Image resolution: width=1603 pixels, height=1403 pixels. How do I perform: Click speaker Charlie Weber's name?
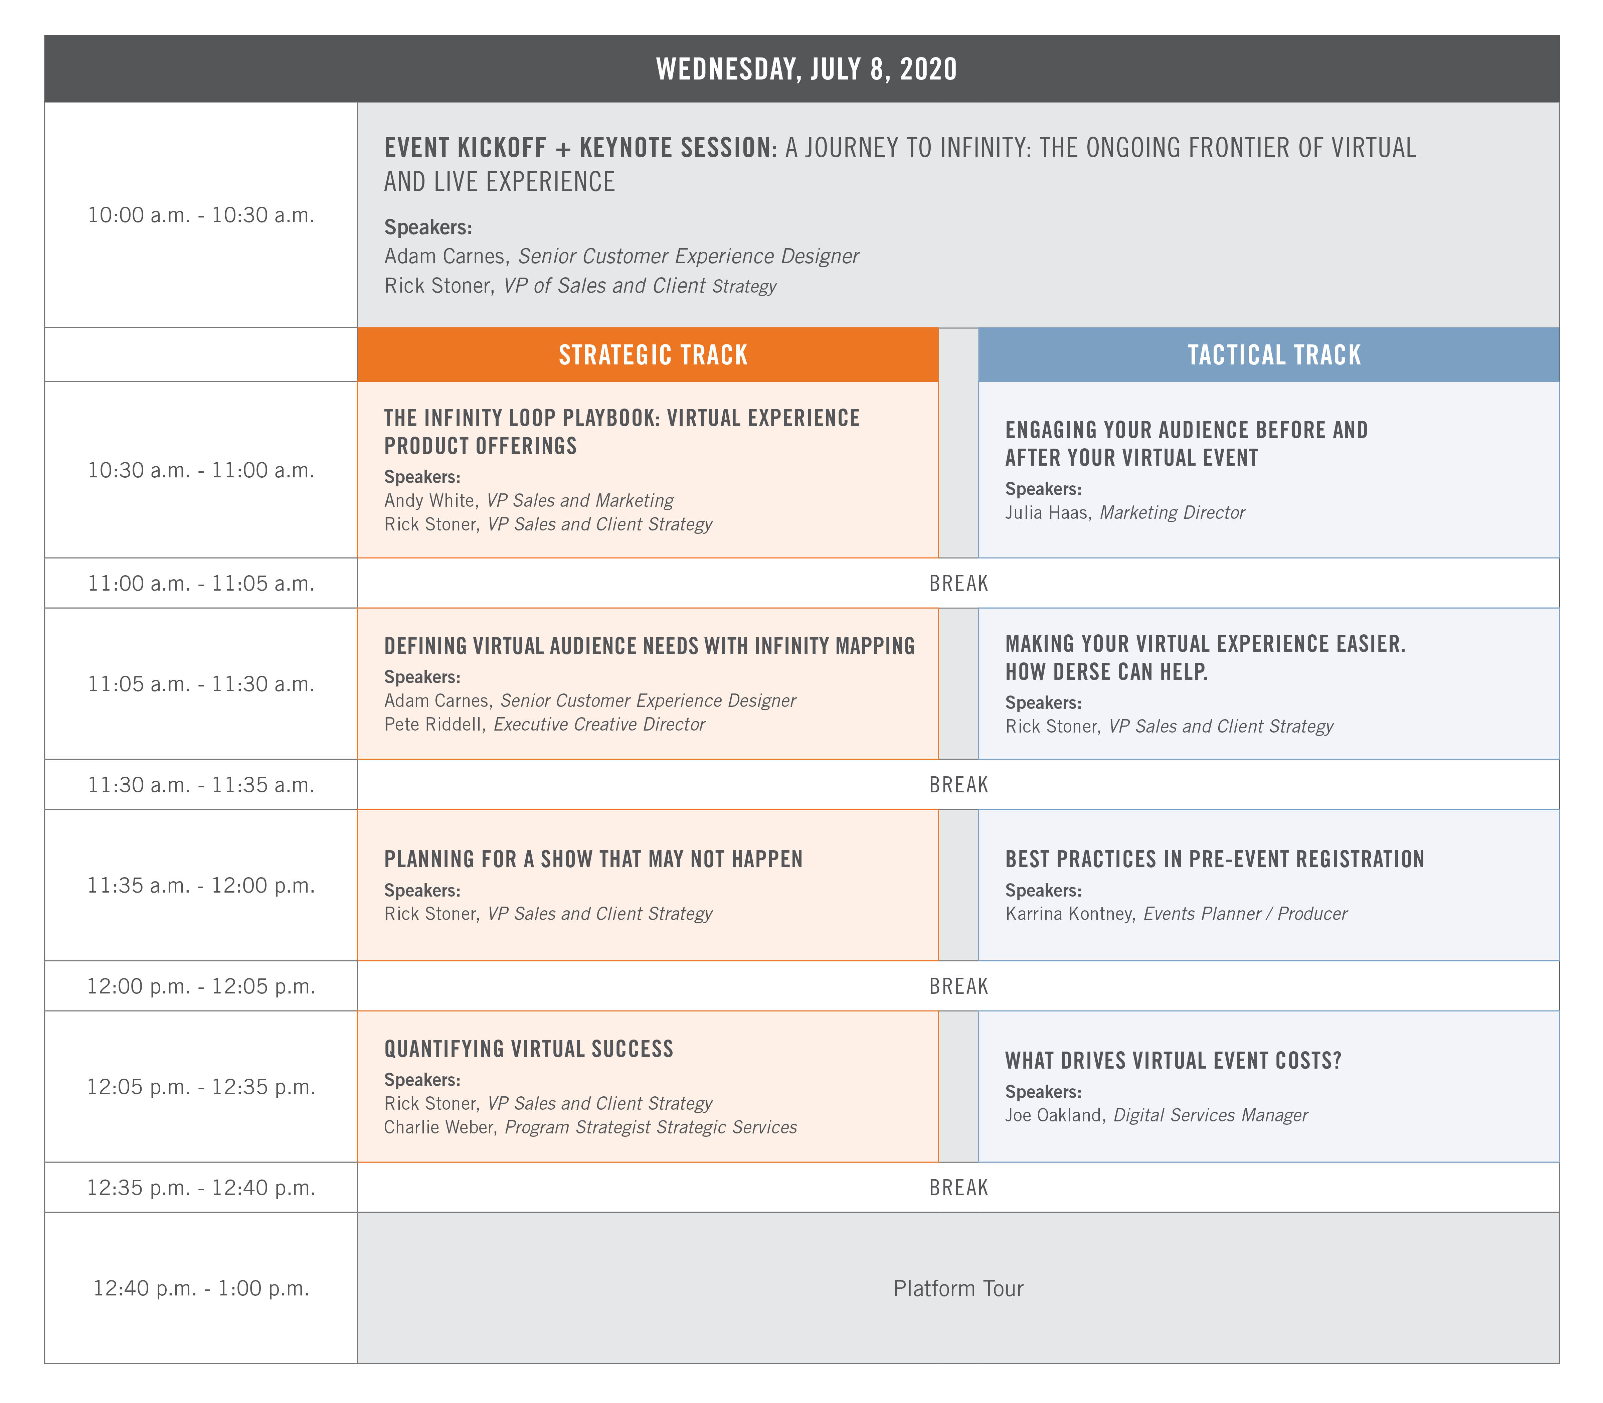(x=439, y=1127)
